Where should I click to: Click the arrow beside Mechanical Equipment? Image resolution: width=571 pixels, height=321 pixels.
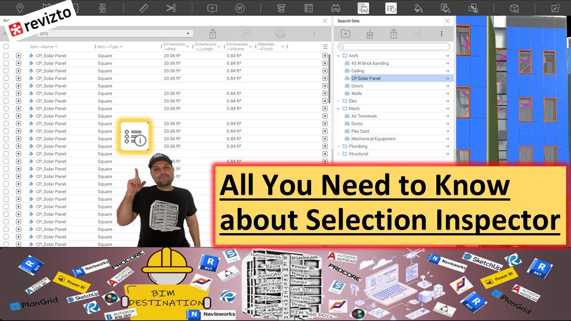[447, 139]
